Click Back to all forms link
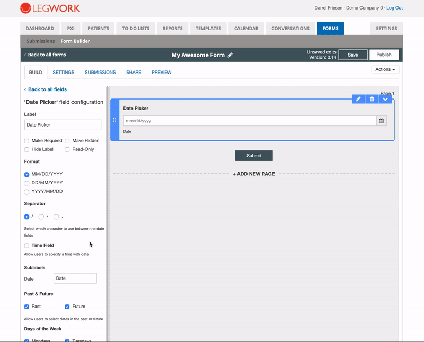This screenshot has width=424, height=342. tap(45, 55)
